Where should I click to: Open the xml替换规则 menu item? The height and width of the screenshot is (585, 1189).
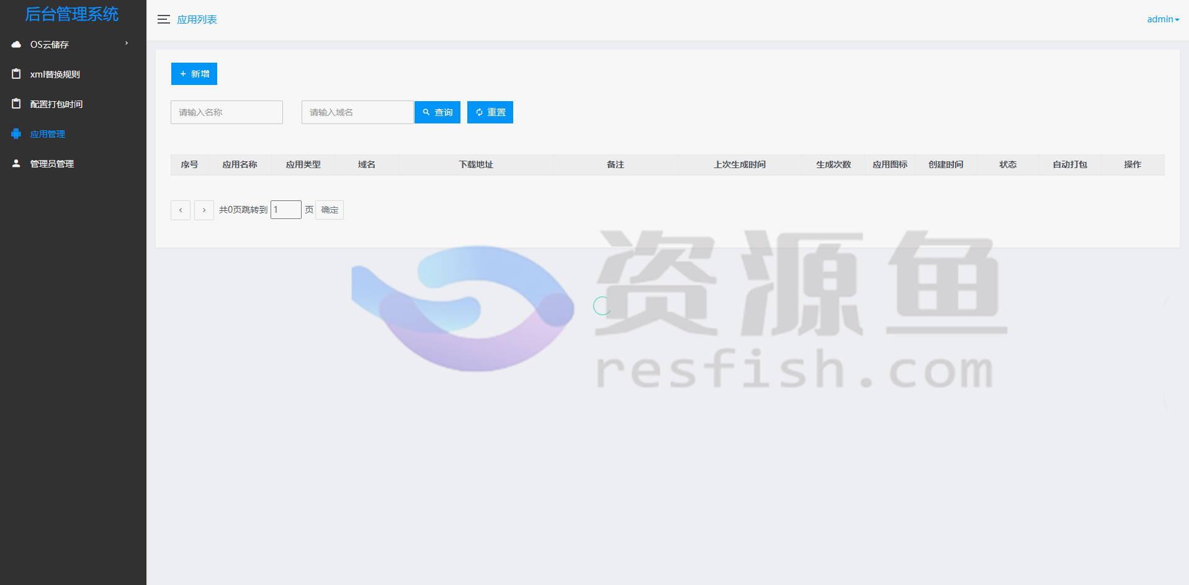(73, 74)
